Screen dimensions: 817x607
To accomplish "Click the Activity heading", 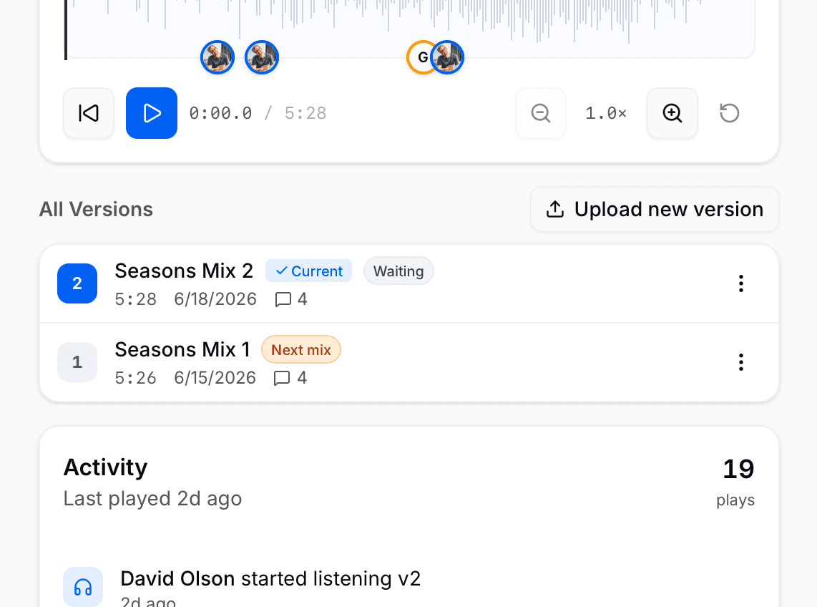I will click(106, 467).
